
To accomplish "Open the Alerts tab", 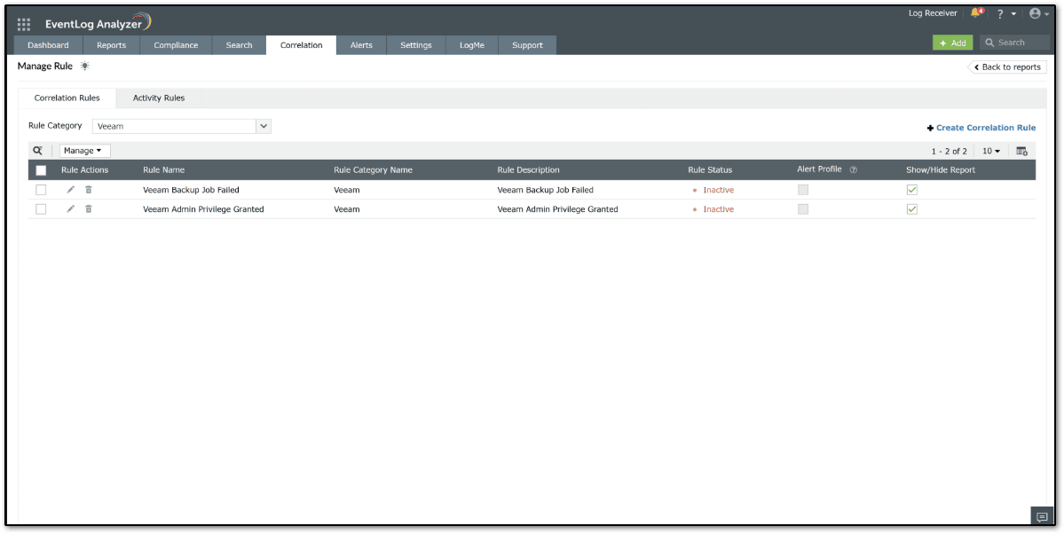I will [361, 45].
